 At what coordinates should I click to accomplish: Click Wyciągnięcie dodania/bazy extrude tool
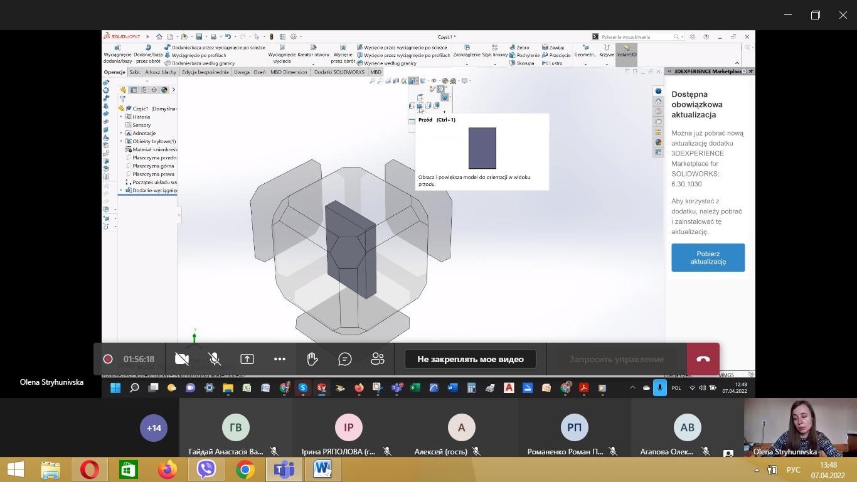(117, 54)
